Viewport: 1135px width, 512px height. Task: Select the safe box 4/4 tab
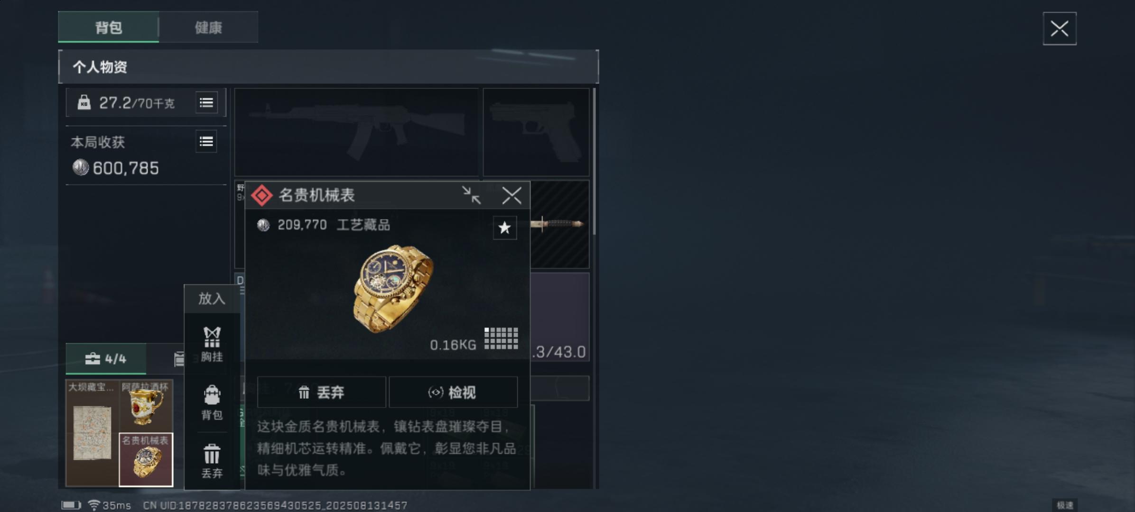point(106,358)
